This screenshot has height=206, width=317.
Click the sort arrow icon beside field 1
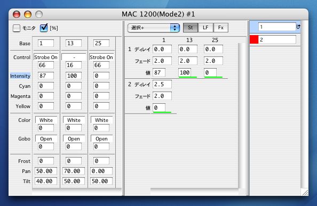298,27
